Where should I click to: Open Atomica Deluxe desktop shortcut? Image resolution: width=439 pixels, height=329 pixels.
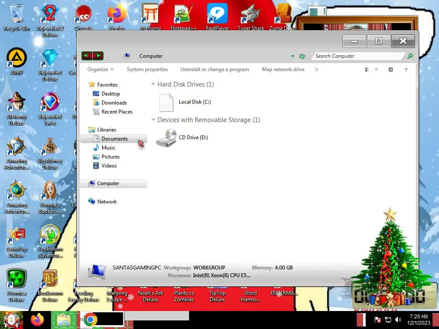coord(17,286)
